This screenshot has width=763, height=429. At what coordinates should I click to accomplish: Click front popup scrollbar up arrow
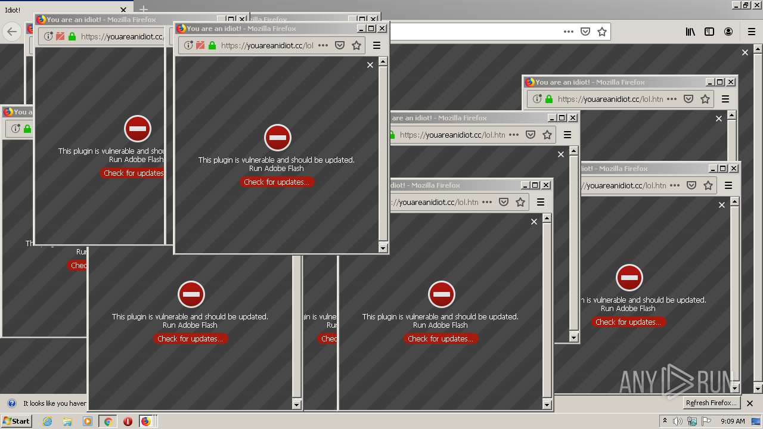(383, 61)
